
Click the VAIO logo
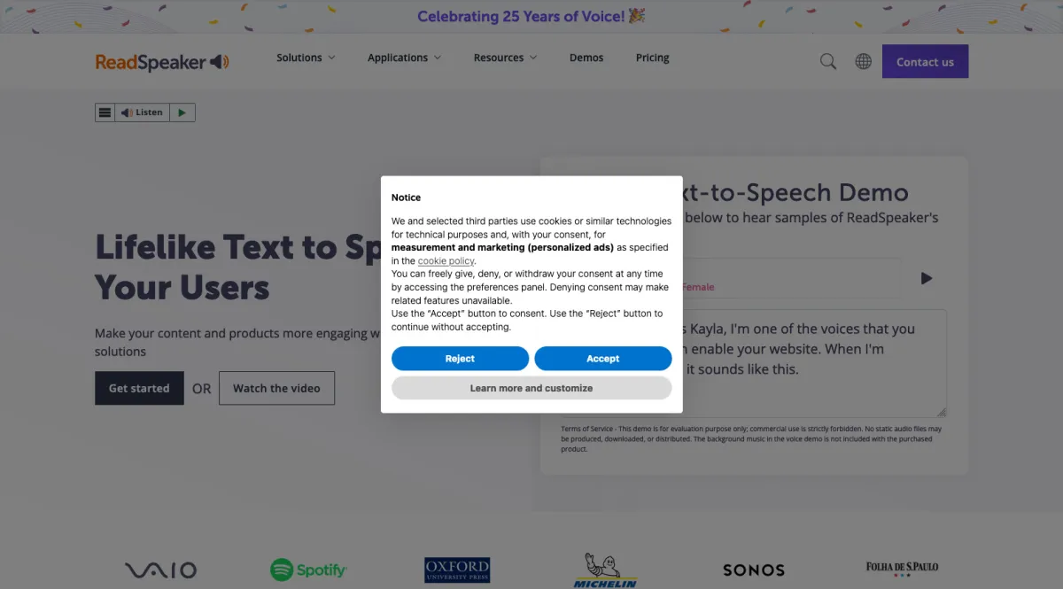(x=160, y=570)
